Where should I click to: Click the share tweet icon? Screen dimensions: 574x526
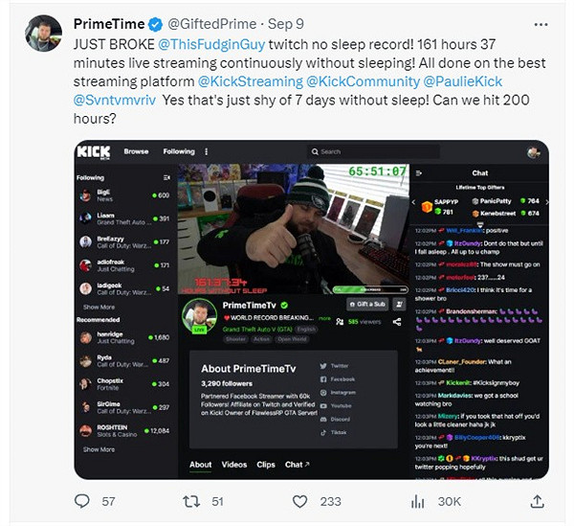pos(537,500)
